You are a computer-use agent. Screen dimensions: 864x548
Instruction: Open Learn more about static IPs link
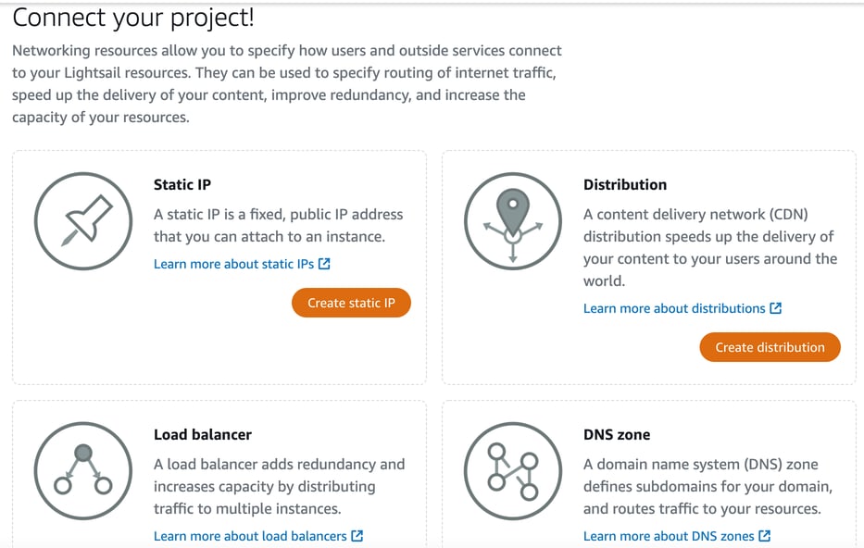(233, 264)
